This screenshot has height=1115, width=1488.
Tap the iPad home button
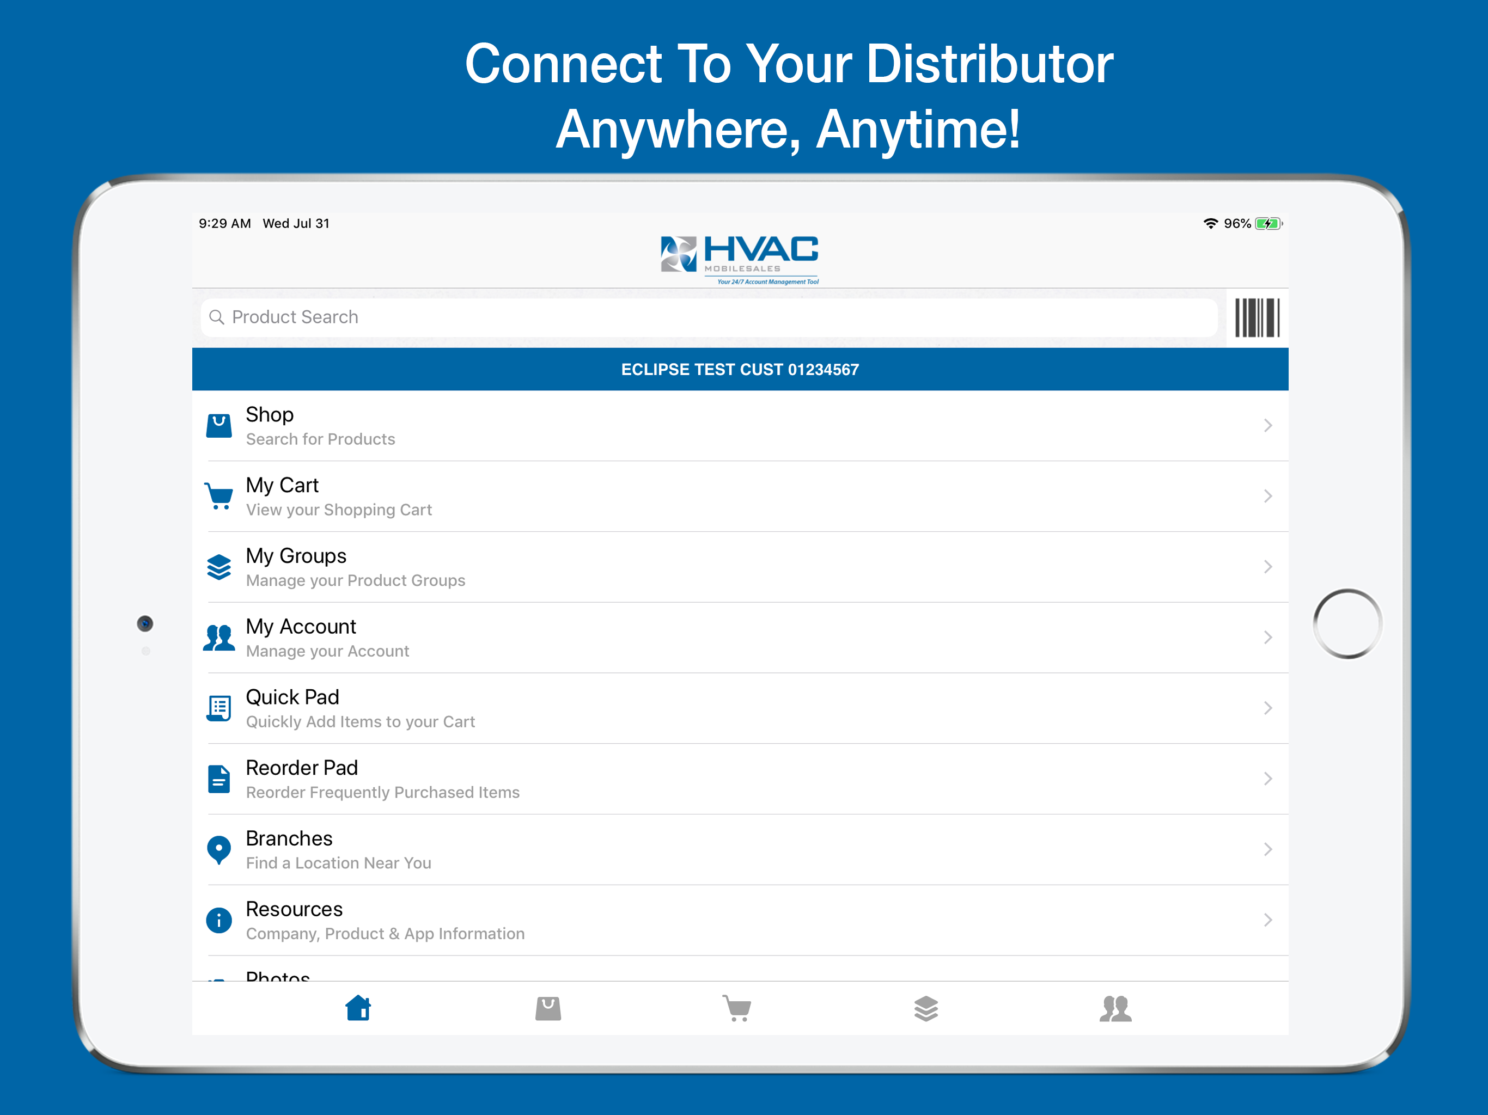point(1347,624)
